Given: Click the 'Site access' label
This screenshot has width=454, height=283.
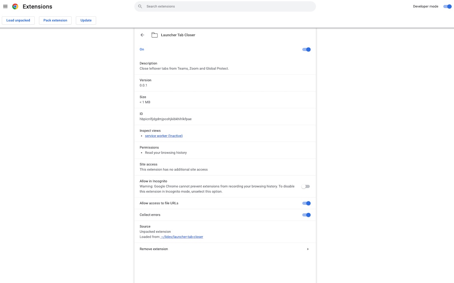Looking at the screenshot, I should (x=149, y=164).
